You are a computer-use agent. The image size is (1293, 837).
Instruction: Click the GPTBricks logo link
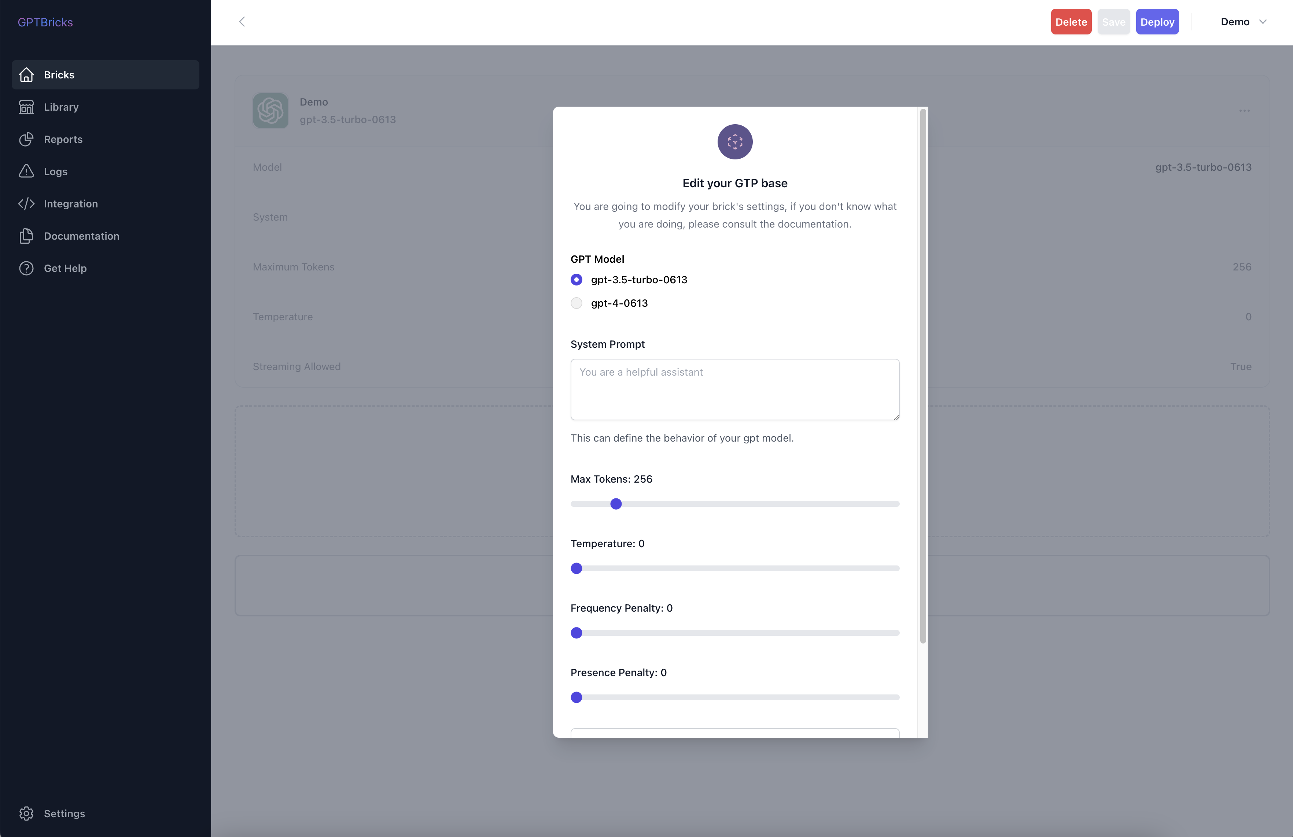coord(45,22)
